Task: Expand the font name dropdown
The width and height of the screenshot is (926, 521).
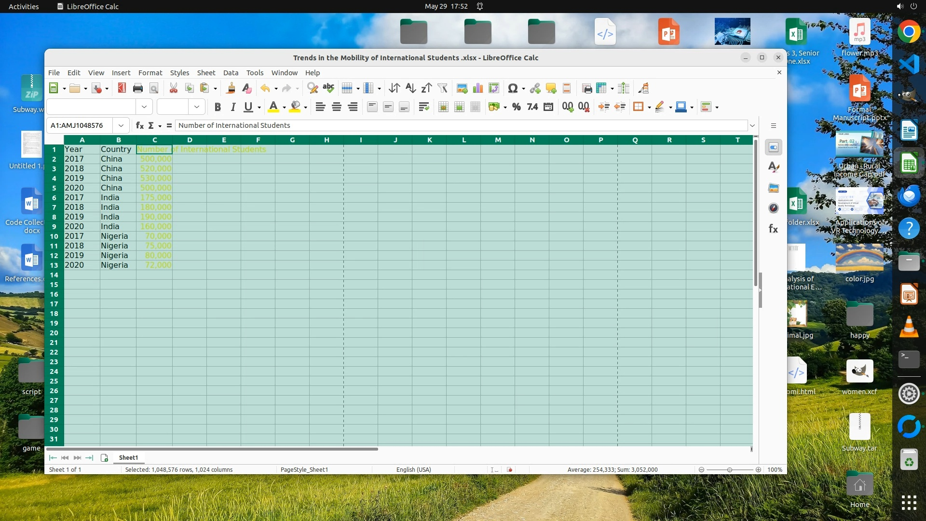Action: (144, 107)
